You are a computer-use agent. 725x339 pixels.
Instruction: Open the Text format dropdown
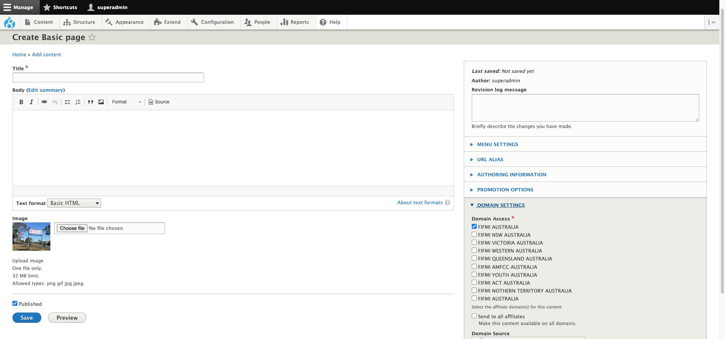click(x=74, y=203)
